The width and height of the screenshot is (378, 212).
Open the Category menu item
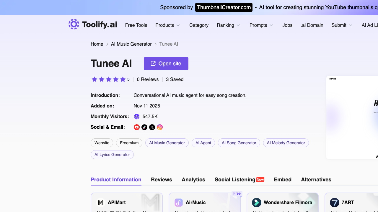click(199, 25)
